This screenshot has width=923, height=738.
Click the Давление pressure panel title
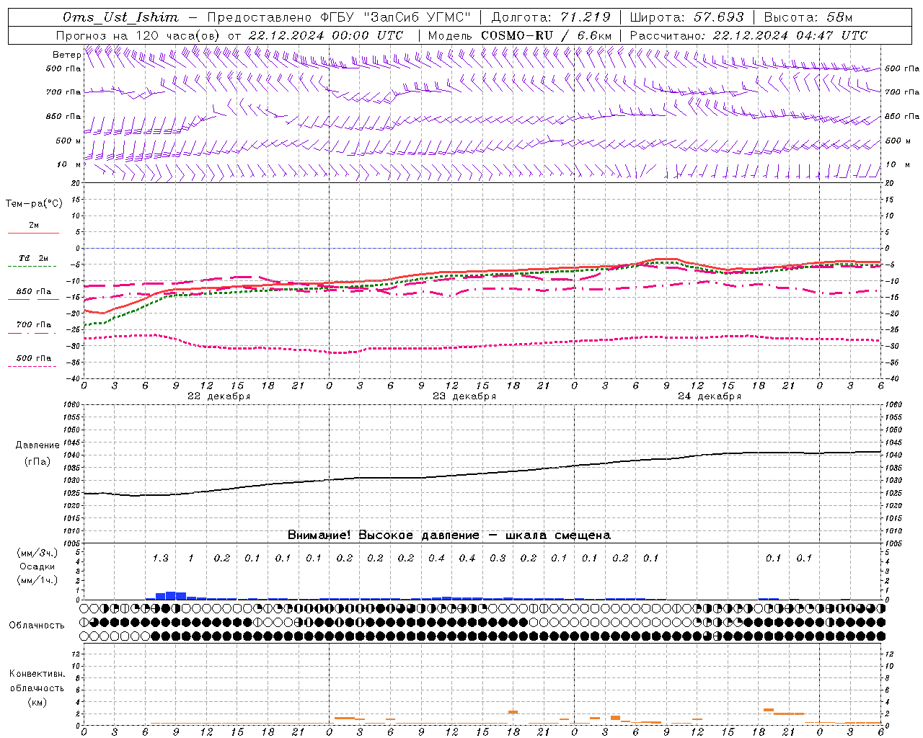point(37,445)
